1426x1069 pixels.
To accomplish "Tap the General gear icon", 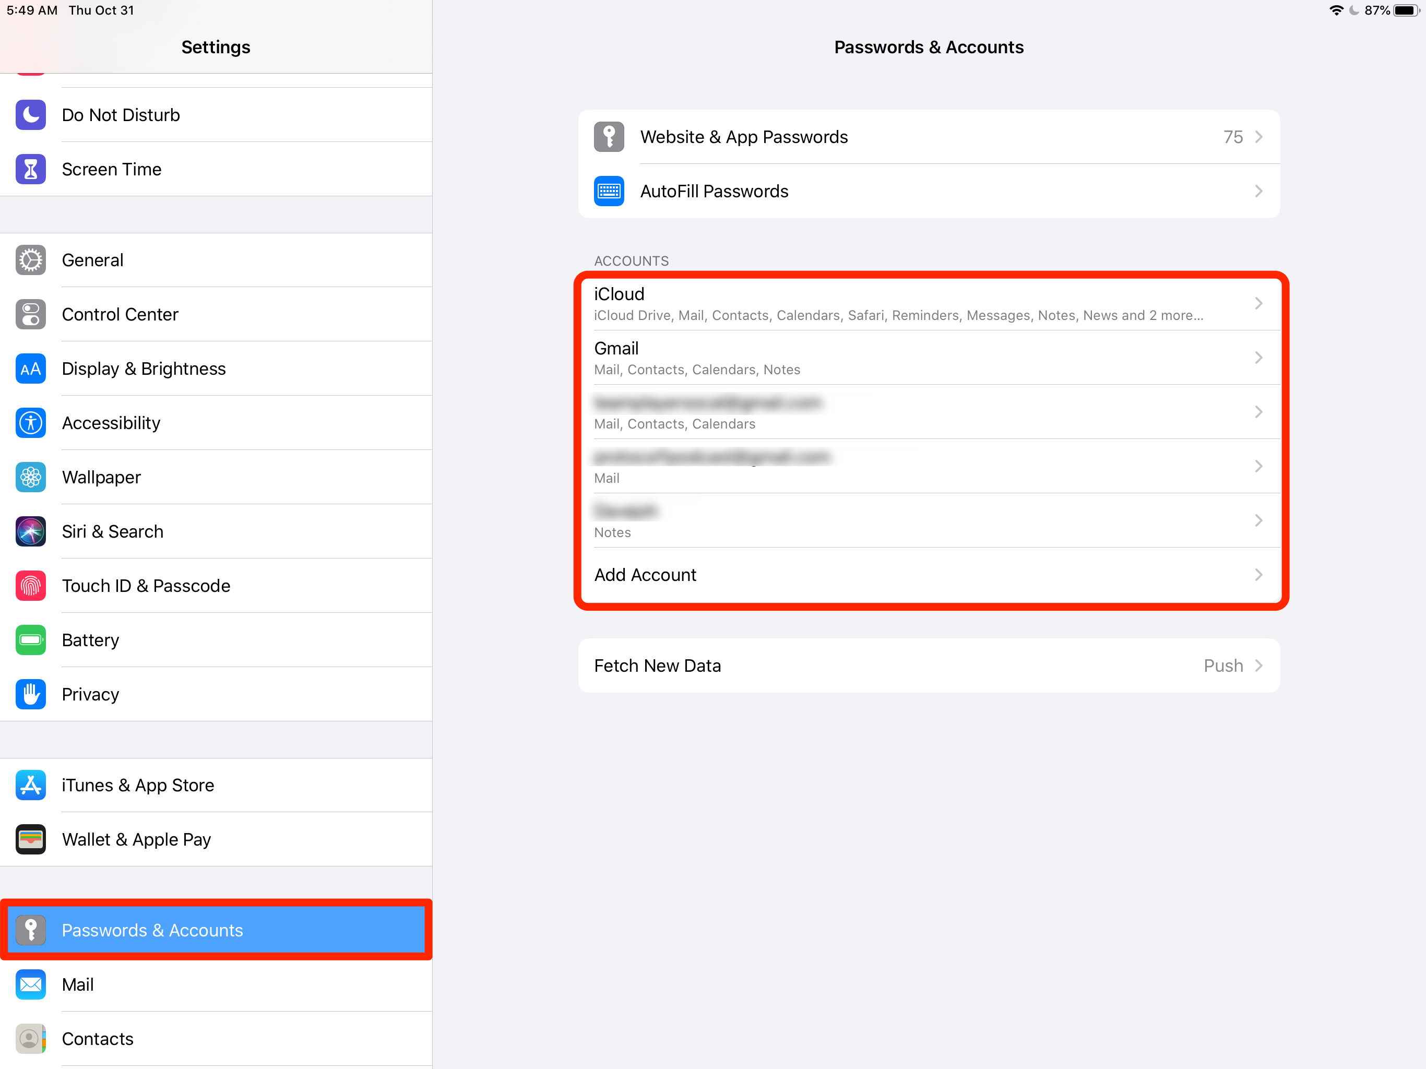I will (30, 260).
